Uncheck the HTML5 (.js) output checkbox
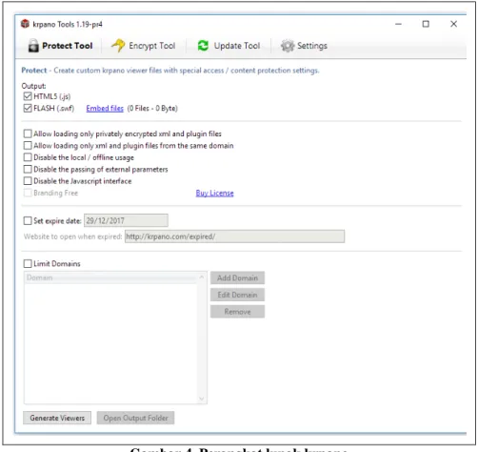 pos(28,96)
